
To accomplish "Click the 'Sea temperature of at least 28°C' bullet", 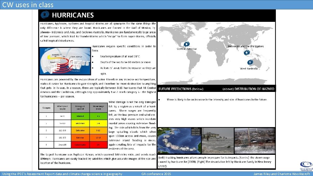I will (x=120, y=56).
